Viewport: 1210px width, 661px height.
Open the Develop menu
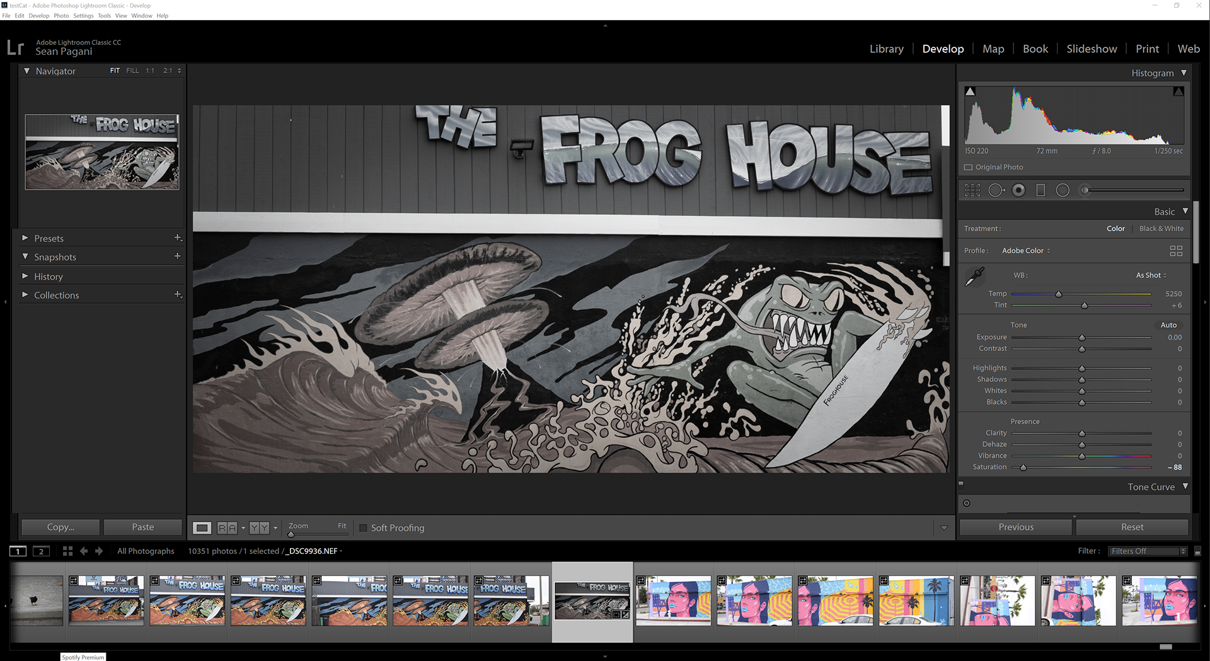point(38,16)
